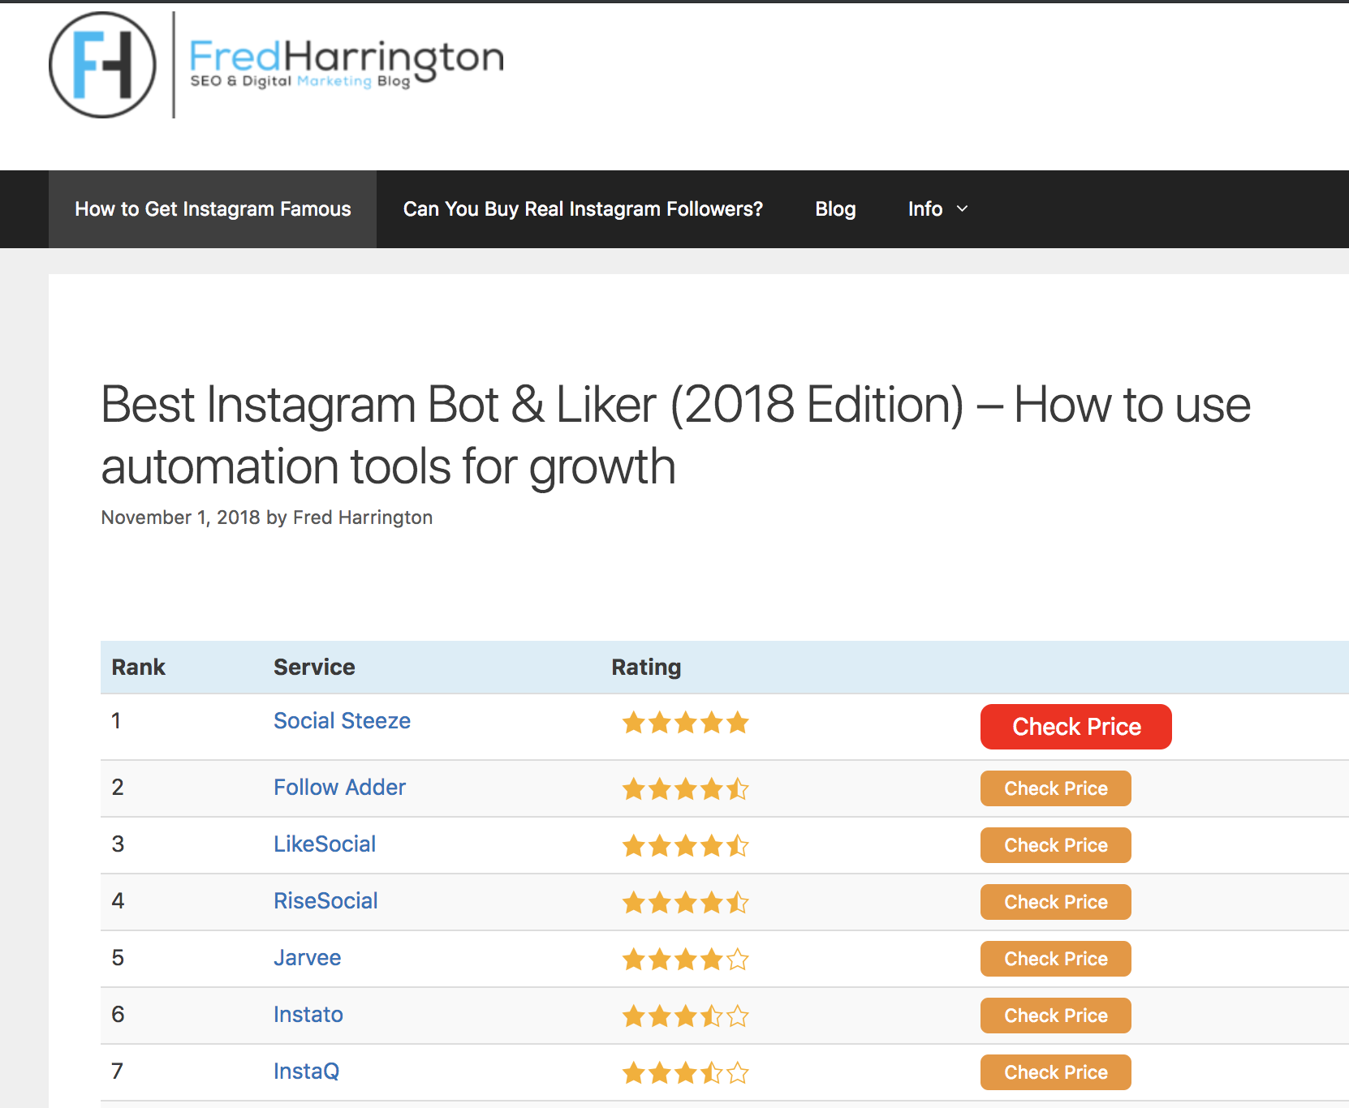Expand the Info dropdown menu

[x=937, y=209]
